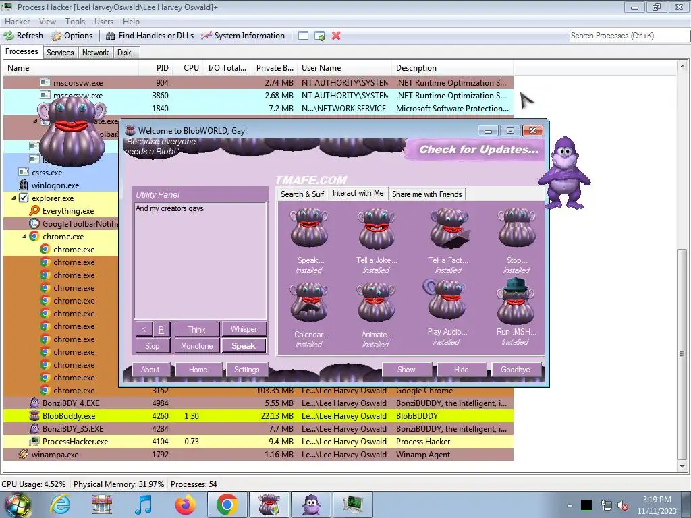Click the Refresh toolbar icon in Process Hacker

tap(9, 36)
